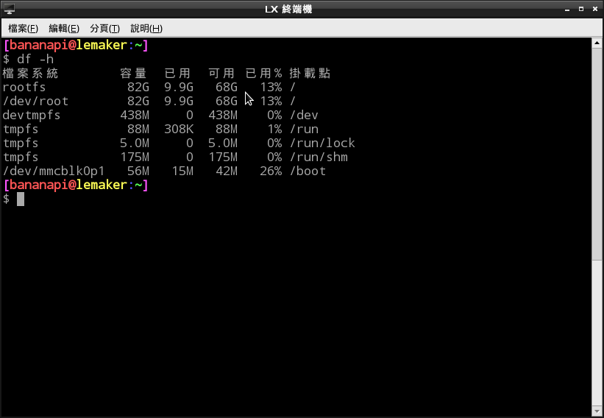Close the LX terminal window
The image size is (604, 418).
tap(594, 9)
